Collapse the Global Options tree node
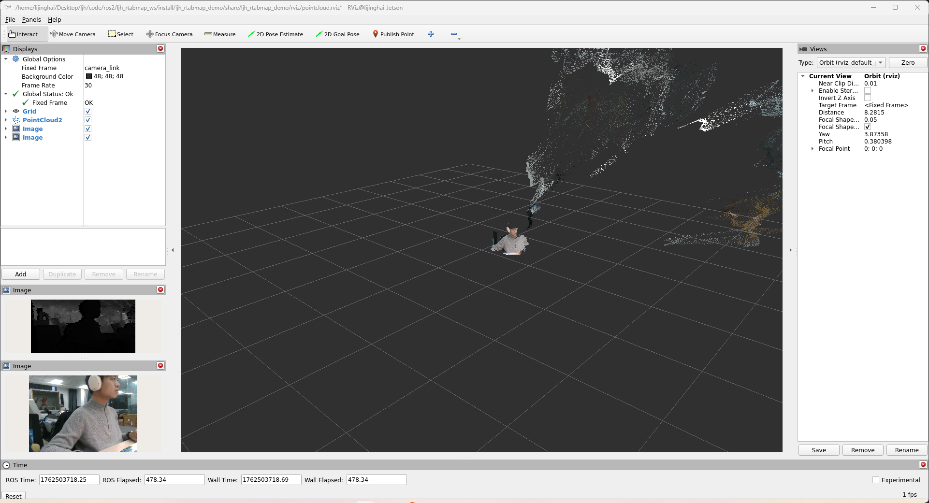The width and height of the screenshot is (929, 503). [x=6, y=59]
